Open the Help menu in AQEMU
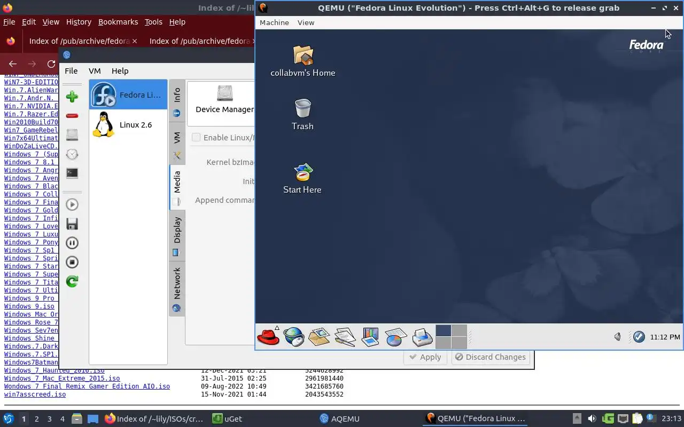This screenshot has height=427, width=684. 120,70
